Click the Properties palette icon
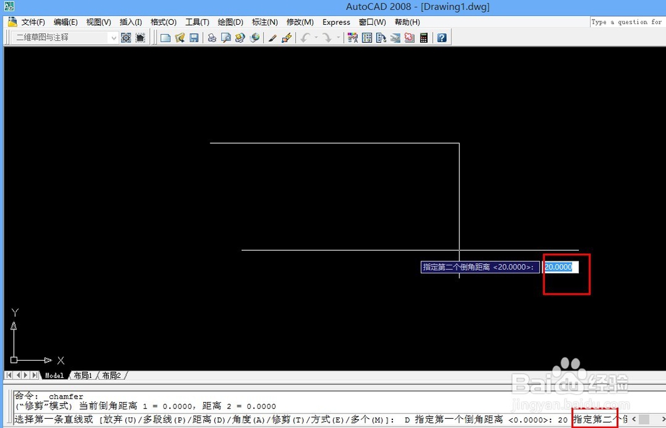This screenshot has width=666, height=428. click(352, 38)
